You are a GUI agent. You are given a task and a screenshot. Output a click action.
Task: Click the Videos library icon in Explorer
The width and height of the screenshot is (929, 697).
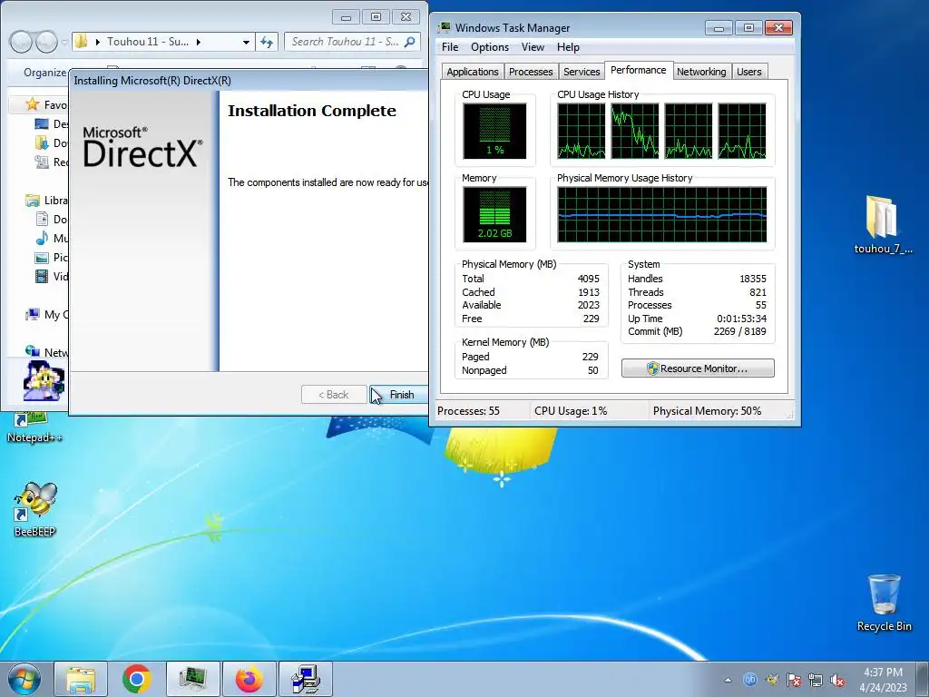point(42,276)
